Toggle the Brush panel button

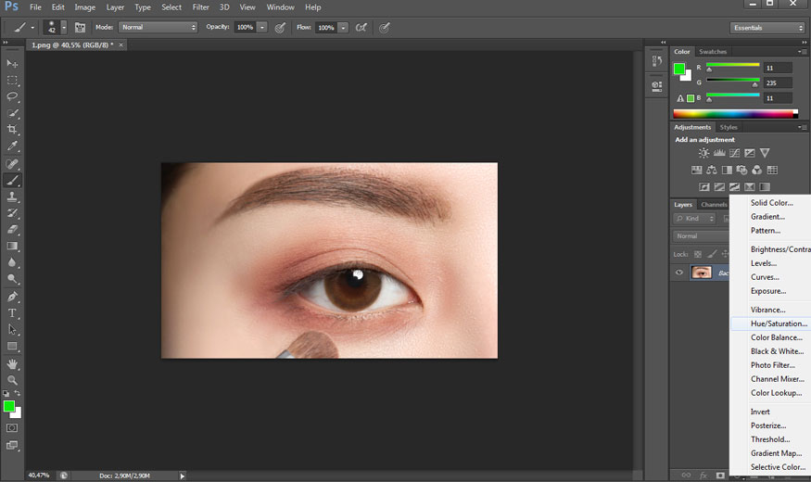point(80,28)
